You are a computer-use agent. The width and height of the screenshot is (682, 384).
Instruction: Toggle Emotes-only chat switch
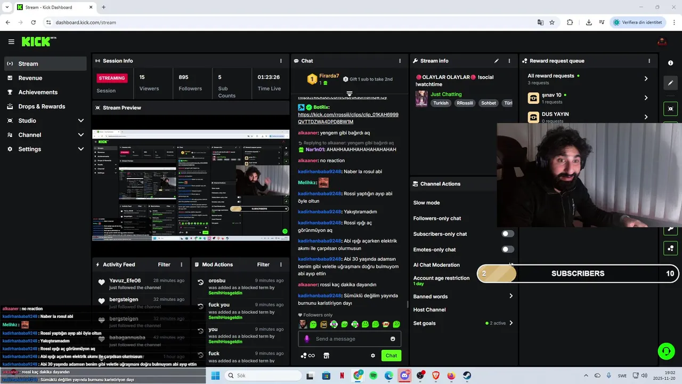point(508,249)
